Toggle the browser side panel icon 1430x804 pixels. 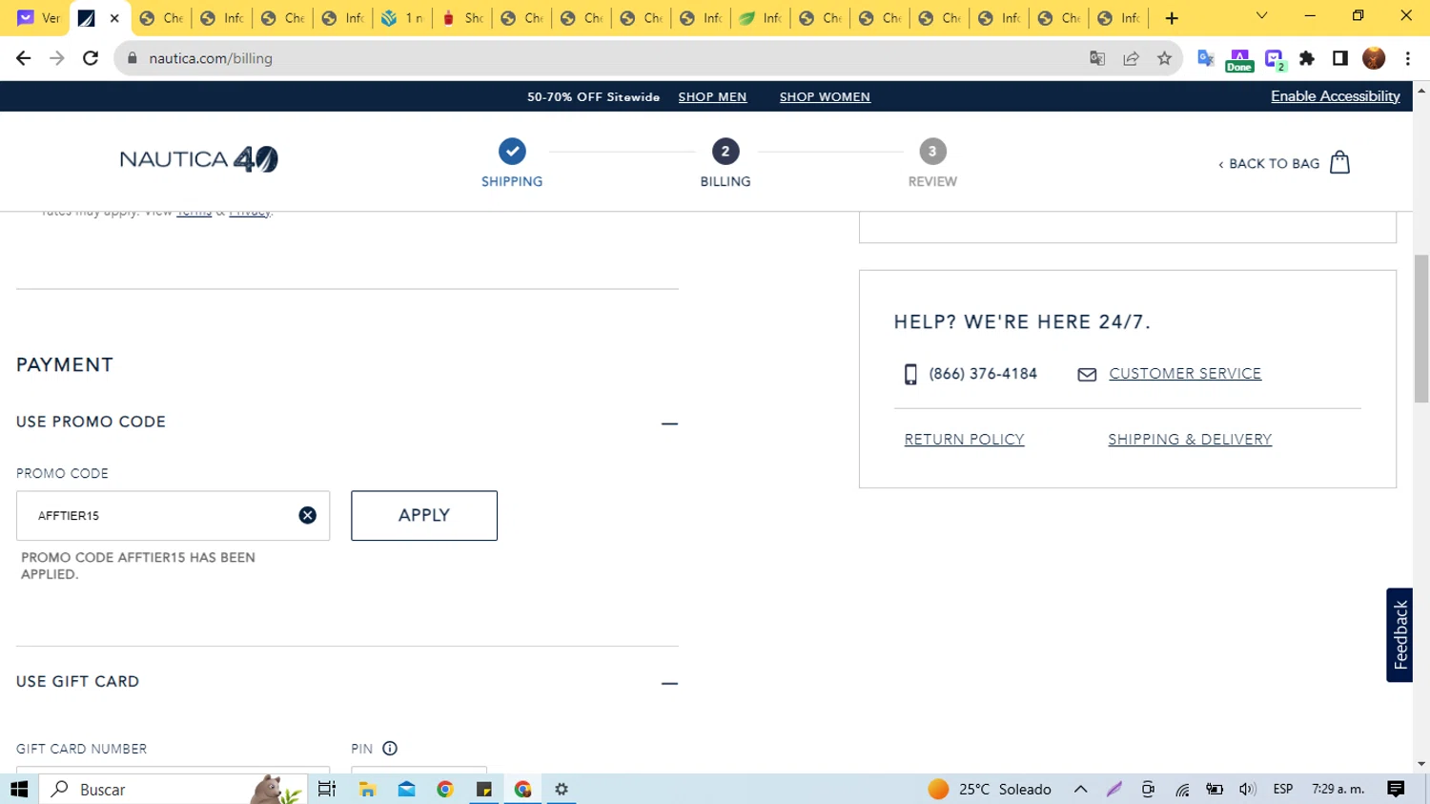click(x=1340, y=58)
